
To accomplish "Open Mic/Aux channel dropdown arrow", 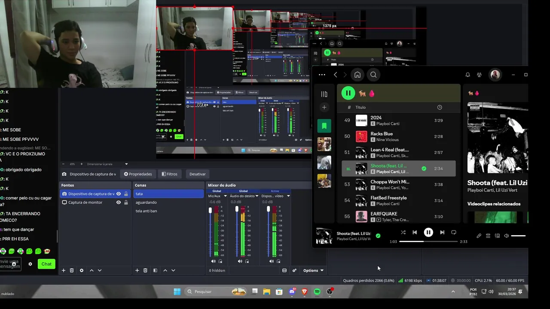I will click(225, 196).
